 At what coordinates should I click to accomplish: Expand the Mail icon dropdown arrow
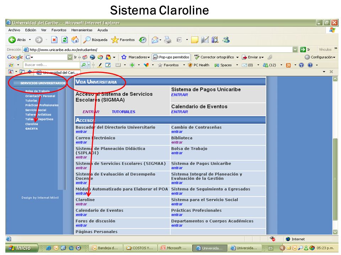(160, 40)
